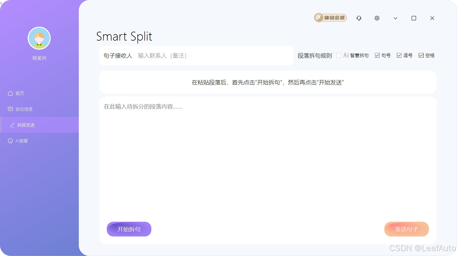Toggle the 空格 checkbox

[x=421, y=55]
